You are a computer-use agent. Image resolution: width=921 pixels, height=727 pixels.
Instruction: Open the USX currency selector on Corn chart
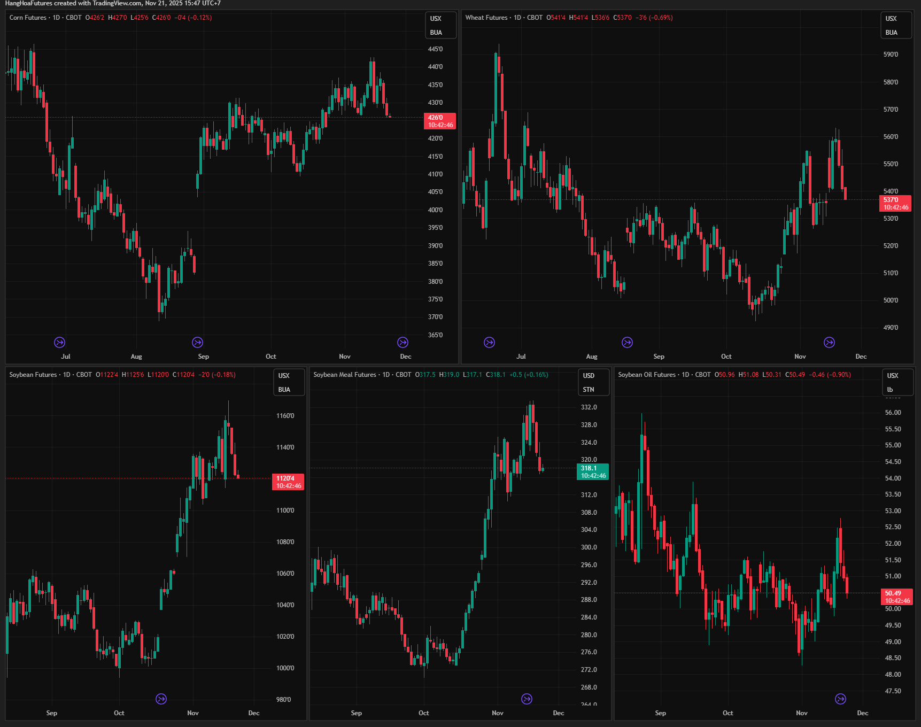point(436,19)
